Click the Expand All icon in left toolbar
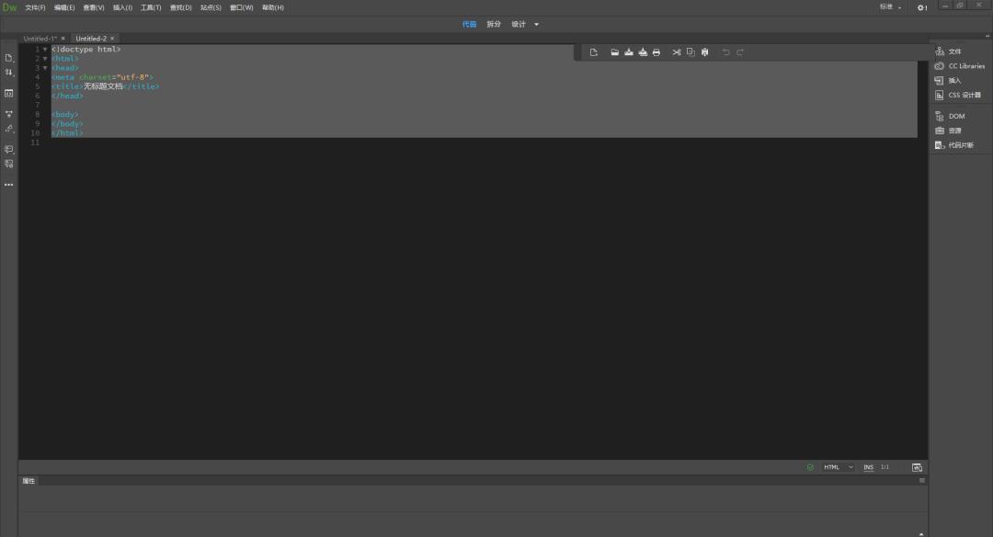The width and height of the screenshot is (993, 537). [9, 114]
